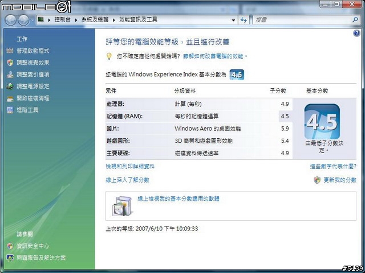Click the Refresh button next to address bar
The width and height of the screenshot is (365, 273).
244,20
